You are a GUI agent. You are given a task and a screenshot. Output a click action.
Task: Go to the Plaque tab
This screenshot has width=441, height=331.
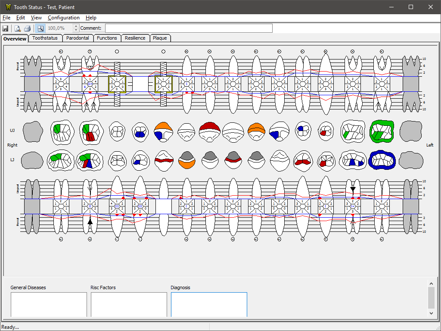[160, 38]
